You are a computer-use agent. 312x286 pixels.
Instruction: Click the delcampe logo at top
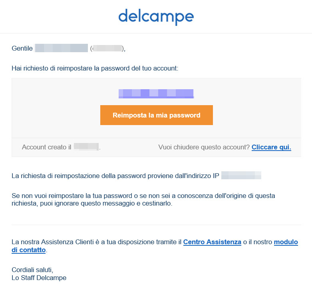(156, 17)
